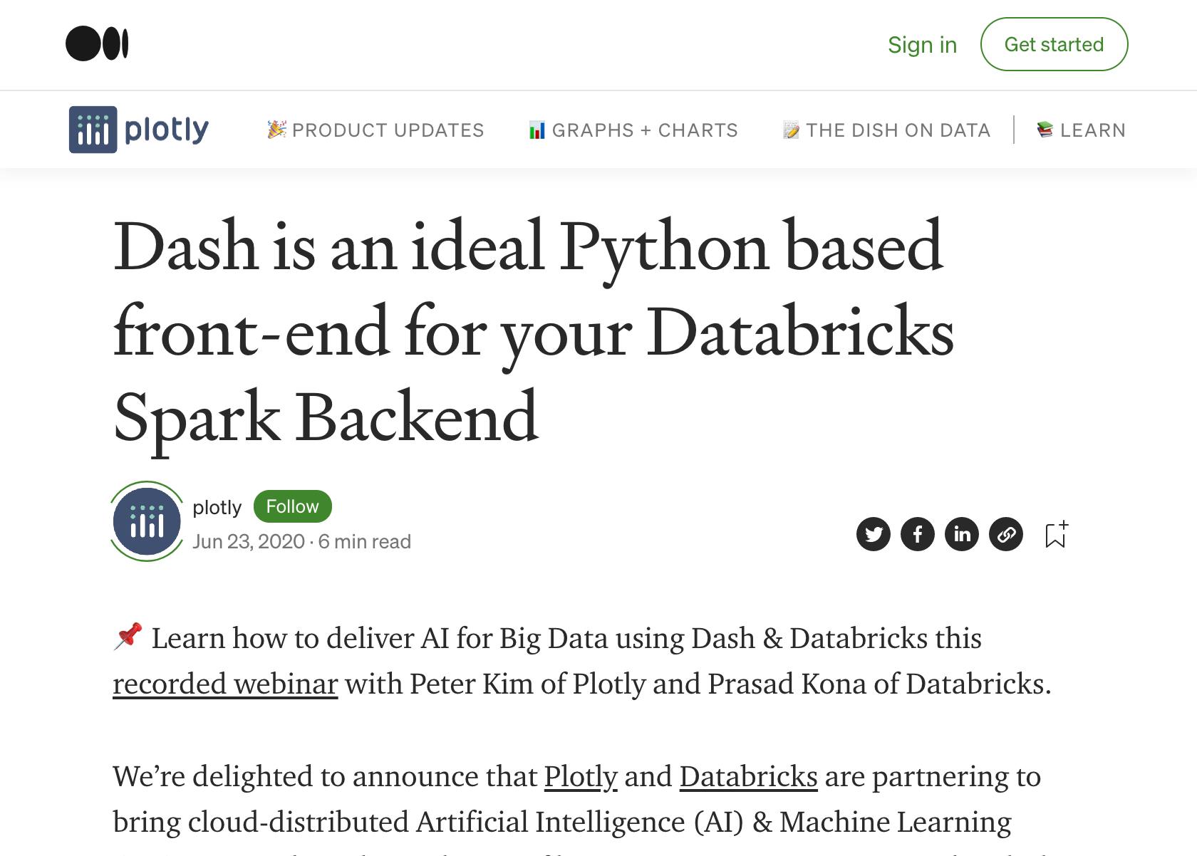Viewport: 1197px width, 856px height.
Task: Open the Medium logo home link
Action: (97, 44)
